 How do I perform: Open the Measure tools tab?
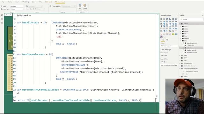click(x=60, y=2)
